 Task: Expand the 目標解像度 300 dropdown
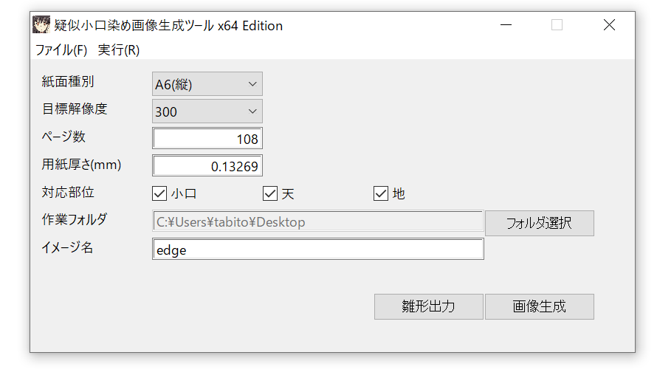[x=207, y=111]
